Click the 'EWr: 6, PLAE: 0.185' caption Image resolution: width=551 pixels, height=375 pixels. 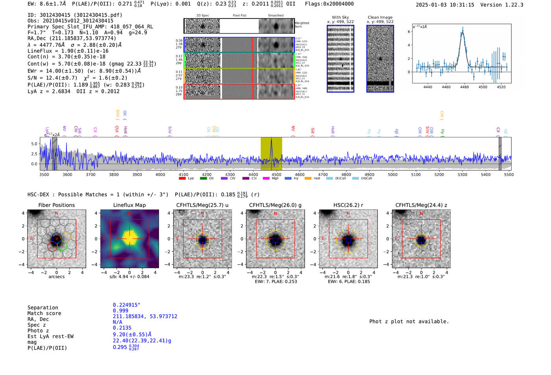(x=349, y=282)
